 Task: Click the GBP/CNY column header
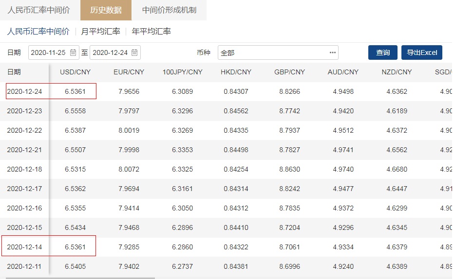coord(289,72)
